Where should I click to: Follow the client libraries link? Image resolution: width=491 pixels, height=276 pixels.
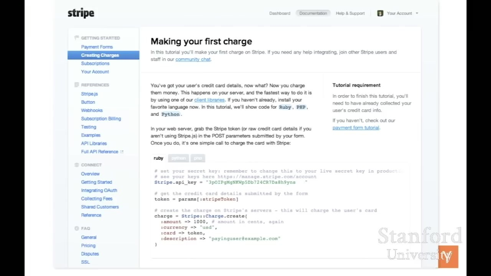pos(209,100)
